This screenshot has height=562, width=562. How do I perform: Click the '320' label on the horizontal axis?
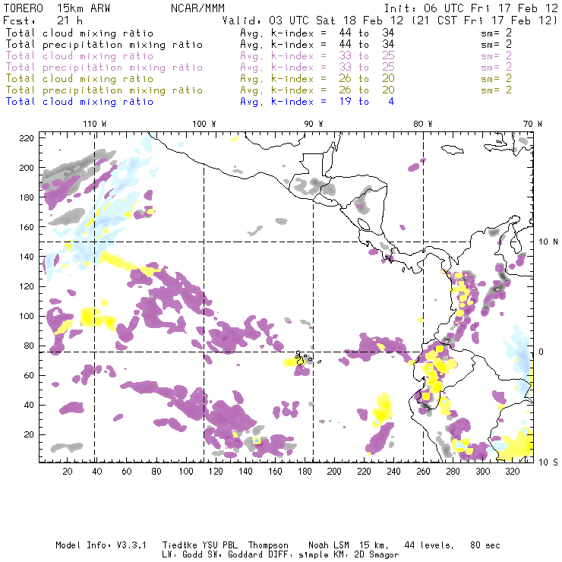tap(513, 472)
